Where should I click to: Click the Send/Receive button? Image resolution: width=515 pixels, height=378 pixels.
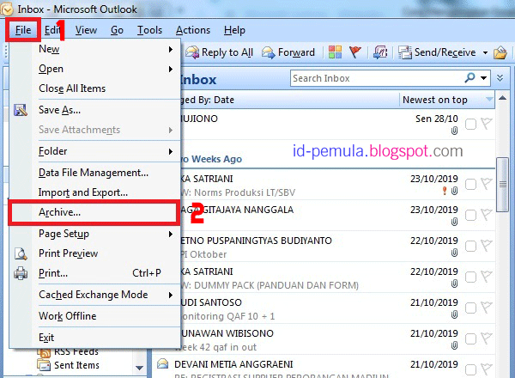click(x=437, y=52)
